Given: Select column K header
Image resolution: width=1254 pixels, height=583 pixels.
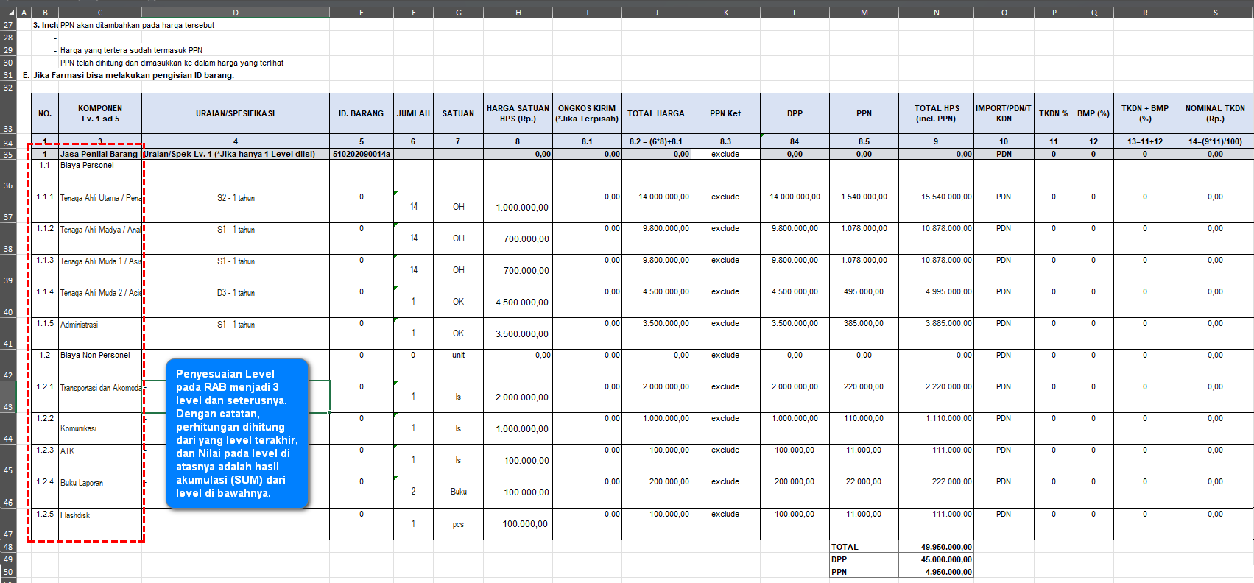Looking at the screenshot, I should [x=725, y=13].
